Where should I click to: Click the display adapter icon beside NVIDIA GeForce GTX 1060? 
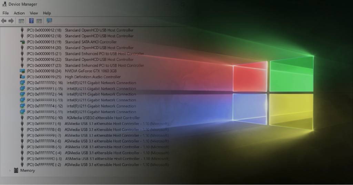pyautogui.click(x=22, y=71)
